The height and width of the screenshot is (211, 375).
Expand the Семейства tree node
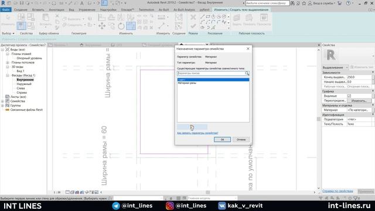click(x=2, y=101)
